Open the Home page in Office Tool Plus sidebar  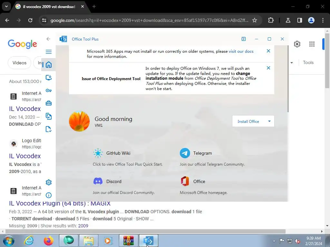[x=49, y=65]
